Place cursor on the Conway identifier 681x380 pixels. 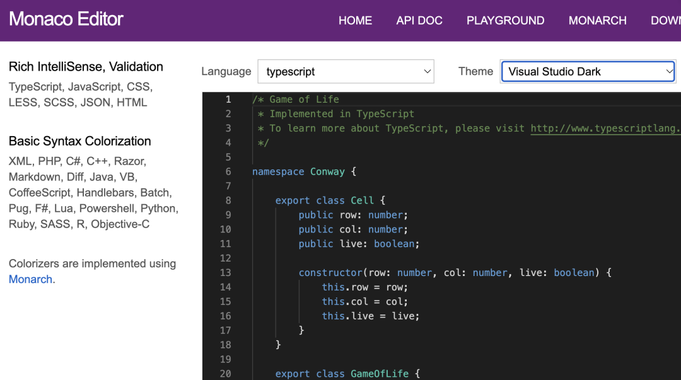pos(327,172)
